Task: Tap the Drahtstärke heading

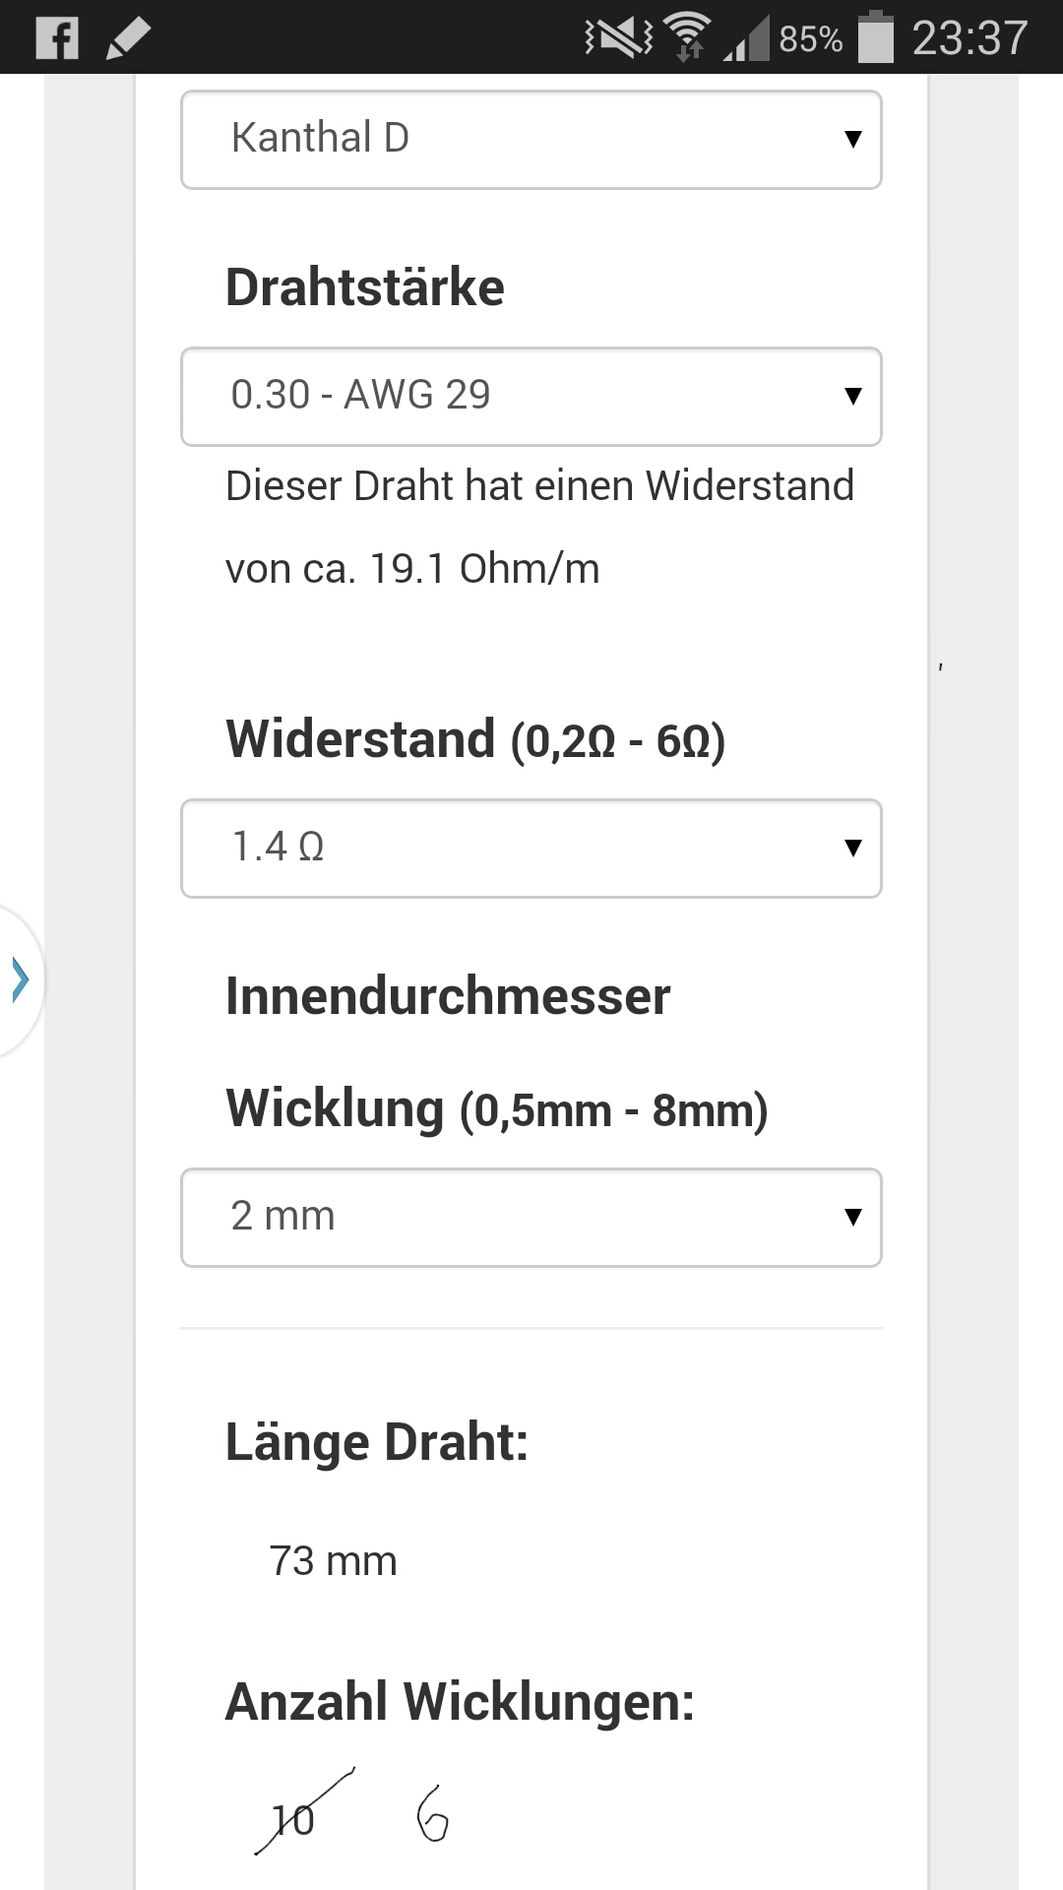Action: point(365,287)
